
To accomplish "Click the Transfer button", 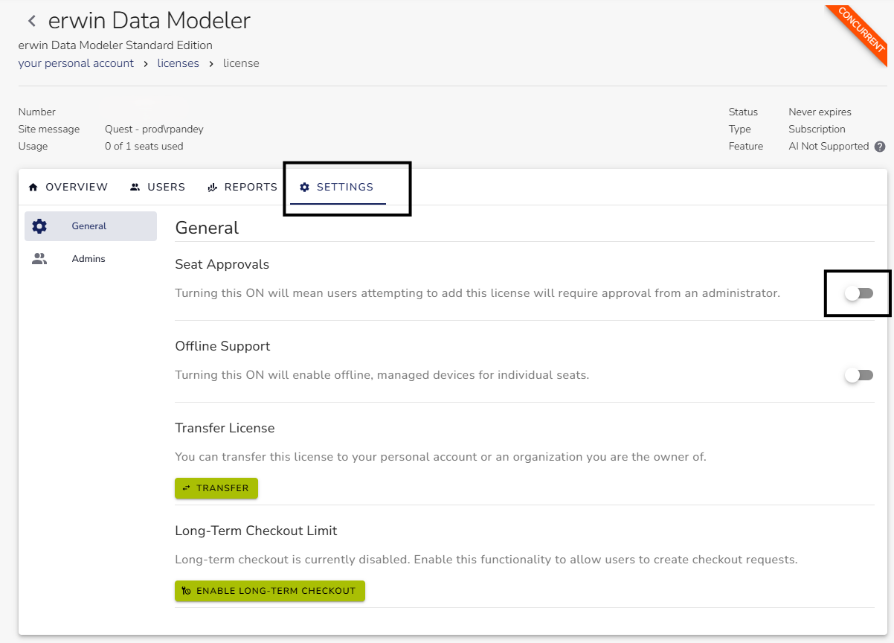I will coord(216,488).
